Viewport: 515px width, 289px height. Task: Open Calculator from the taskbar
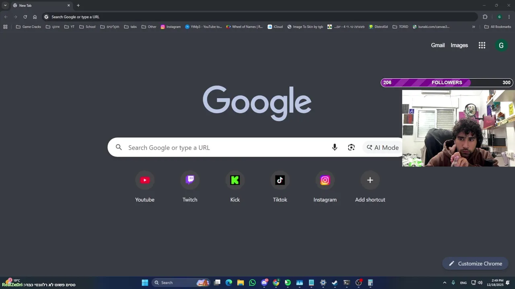click(370, 283)
